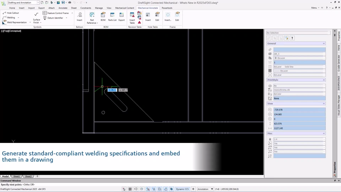This screenshot has height=192, width=341.
Task: Open the ByLayer line color dropdown
Action: tap(299, 58)
